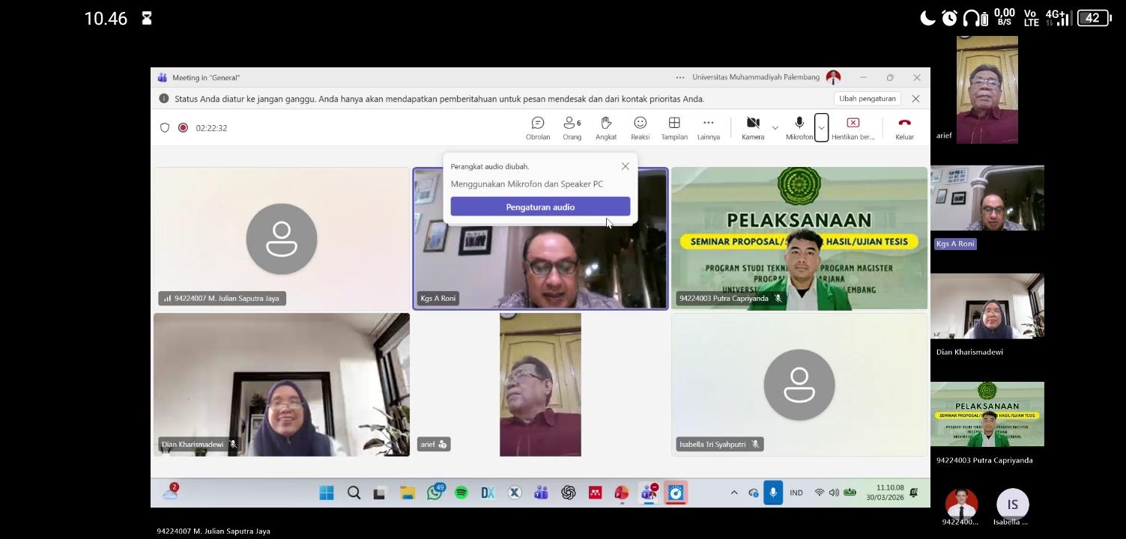Open the title bar three-dots settings menu
The height and width of the screenshot is (539, 1126).
pyautogui.click(x=679, y=77)
